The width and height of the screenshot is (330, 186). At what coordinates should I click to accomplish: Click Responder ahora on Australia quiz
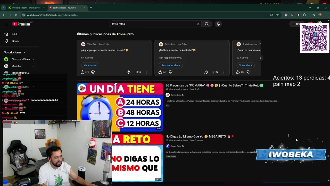pyautogui.click(x=171, y=65)
